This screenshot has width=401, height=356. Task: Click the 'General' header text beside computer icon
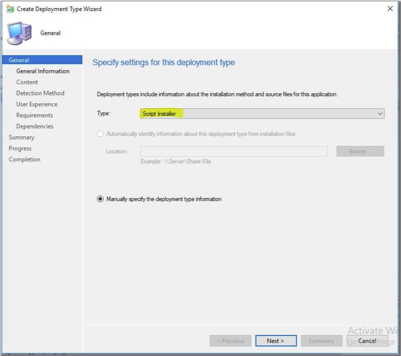click(51, 33)
